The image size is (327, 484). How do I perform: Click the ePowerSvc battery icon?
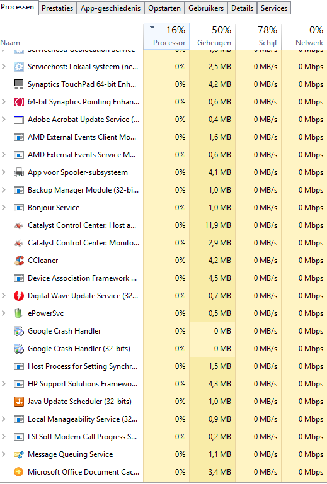(19, 313)
